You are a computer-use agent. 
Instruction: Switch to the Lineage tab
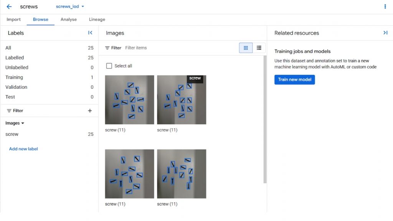coord(97,20)
